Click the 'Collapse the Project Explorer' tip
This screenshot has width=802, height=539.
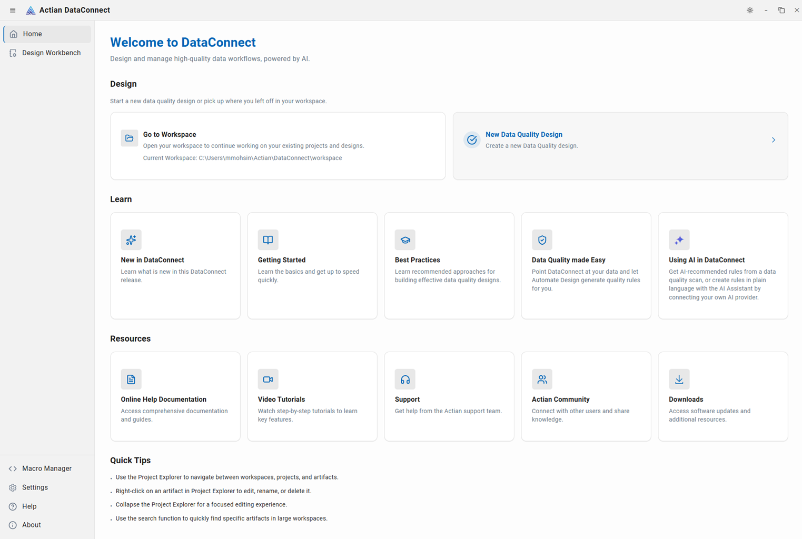click(201, 504)
